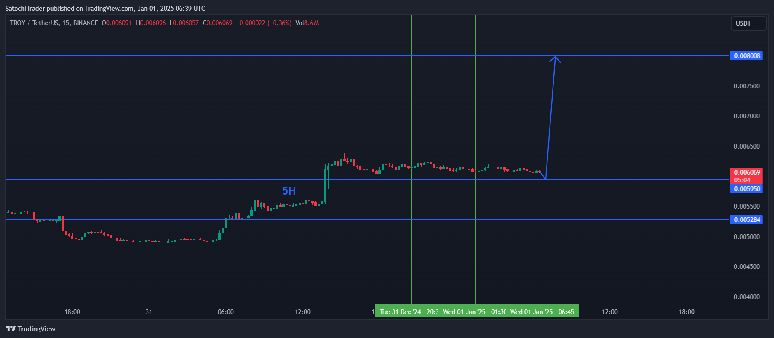Image resolution: width=774 pixels, height=338 pixels.
Task: Click the first 12:00 time axis label
Action: (x=303, y=312)
